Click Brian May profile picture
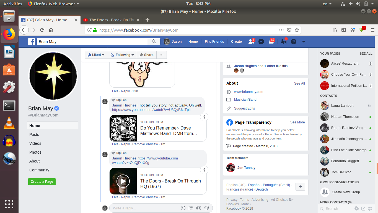Viewport: 378px width, 213px height. point(53,76)
